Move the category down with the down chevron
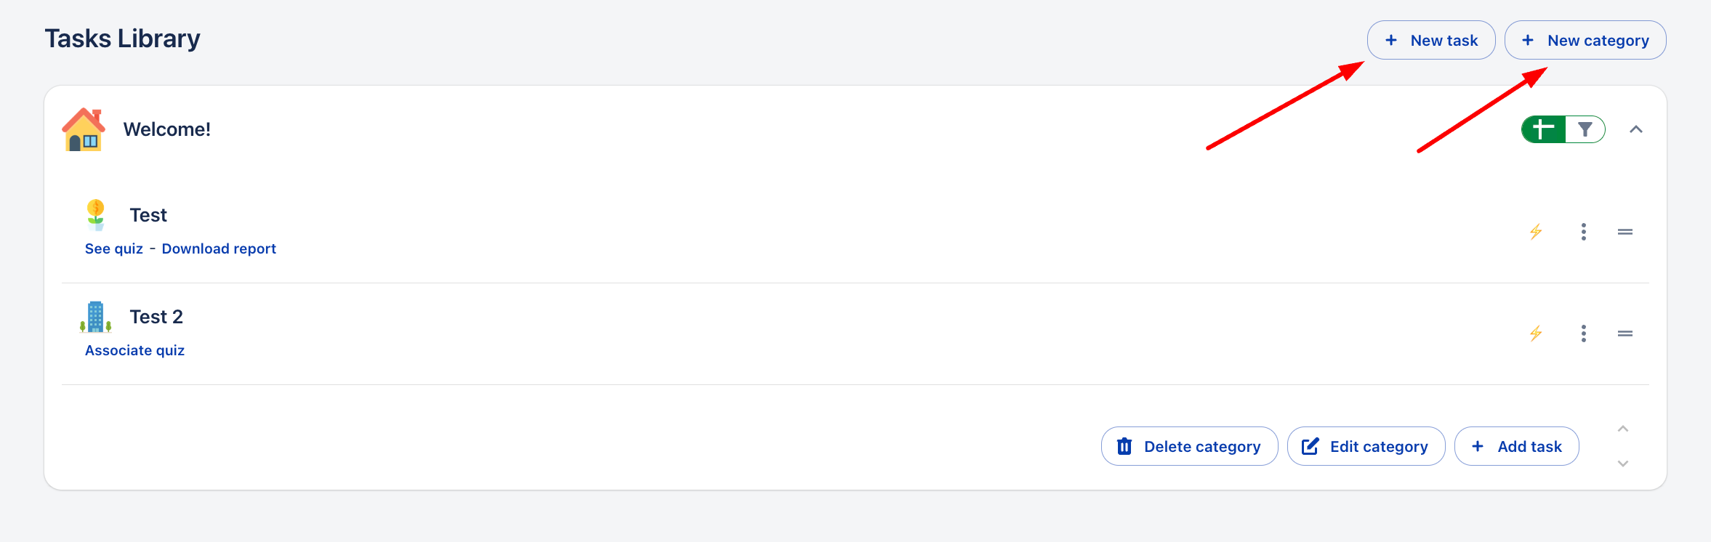 1623,464
